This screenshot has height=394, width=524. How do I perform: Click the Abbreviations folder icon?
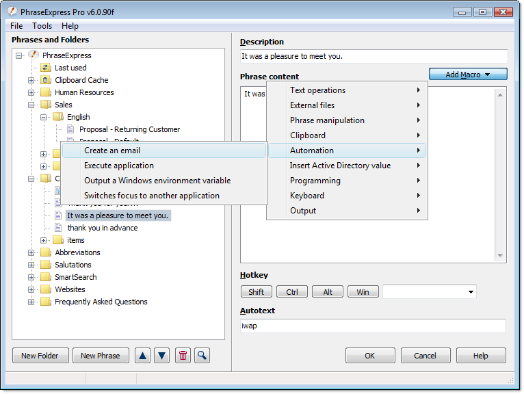[x=46, y=252]
